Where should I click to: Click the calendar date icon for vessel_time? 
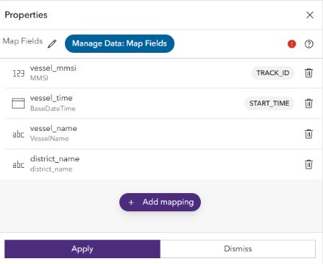click(x=18, y=103)
